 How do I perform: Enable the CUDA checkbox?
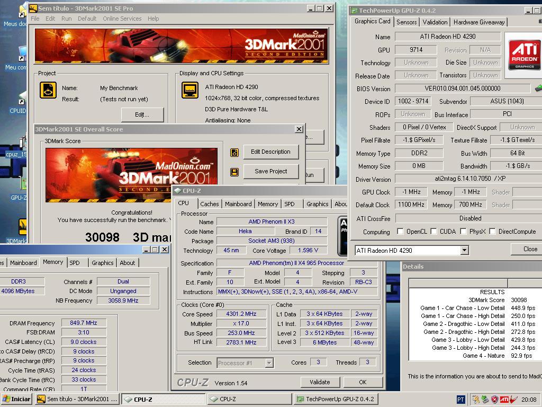[x=434, y=231]
